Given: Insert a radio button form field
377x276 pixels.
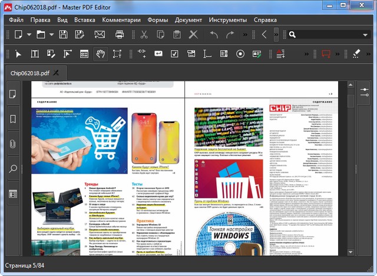Looking at the screenshot, I should [240, 54].
